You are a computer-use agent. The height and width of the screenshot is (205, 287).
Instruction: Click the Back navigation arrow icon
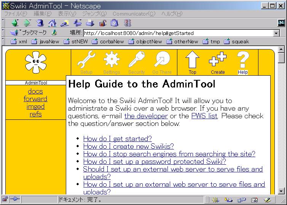coord(15,23)
